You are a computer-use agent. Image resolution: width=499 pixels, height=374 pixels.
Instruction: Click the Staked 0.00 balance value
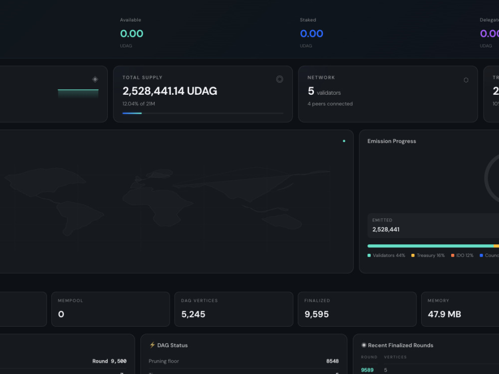point(311,33)
